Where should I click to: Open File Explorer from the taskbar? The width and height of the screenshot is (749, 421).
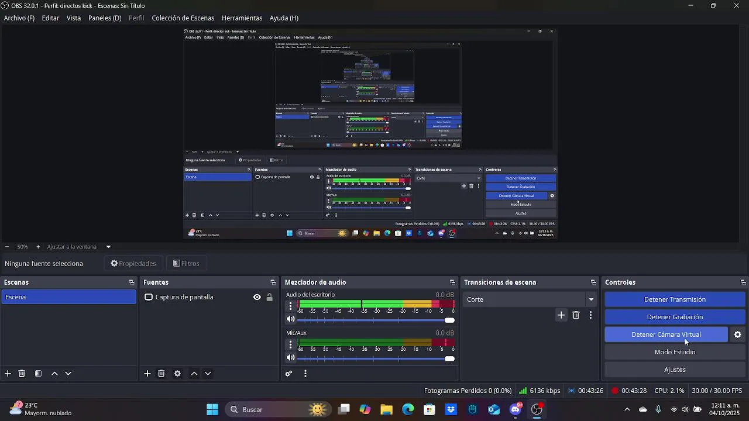pyautogui.click(x=386, y=409)
